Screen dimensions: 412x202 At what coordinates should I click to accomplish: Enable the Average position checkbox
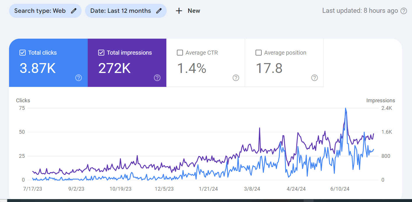click(258, 53)
